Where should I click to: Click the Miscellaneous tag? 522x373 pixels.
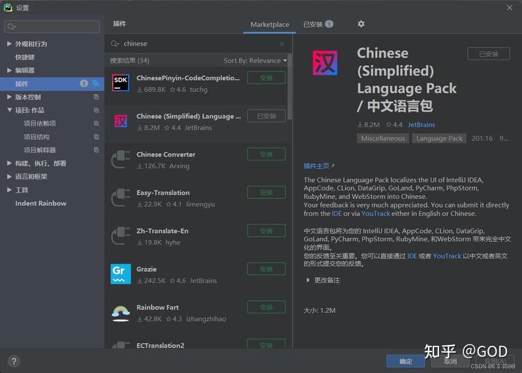[383, 138]
